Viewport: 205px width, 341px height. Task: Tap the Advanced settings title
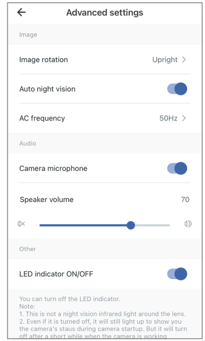point(105,12)
